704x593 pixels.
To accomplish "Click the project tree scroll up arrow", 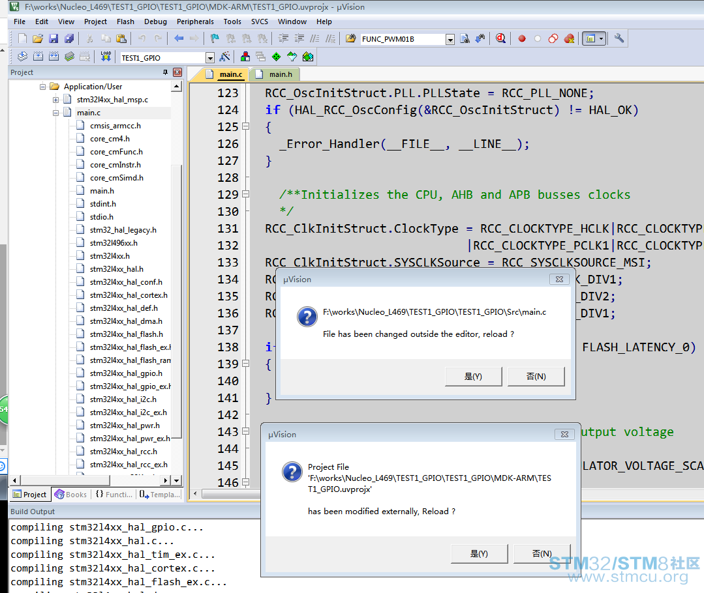I will pos(177,87).
